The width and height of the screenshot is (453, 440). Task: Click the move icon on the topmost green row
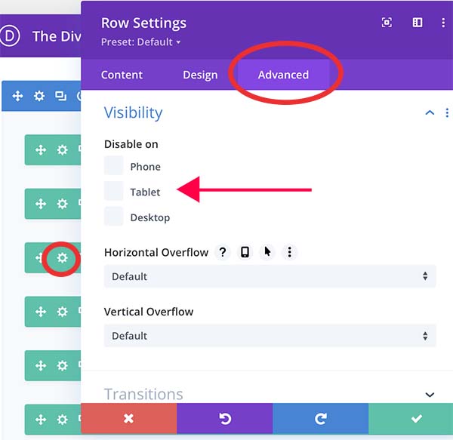point(41,149)
